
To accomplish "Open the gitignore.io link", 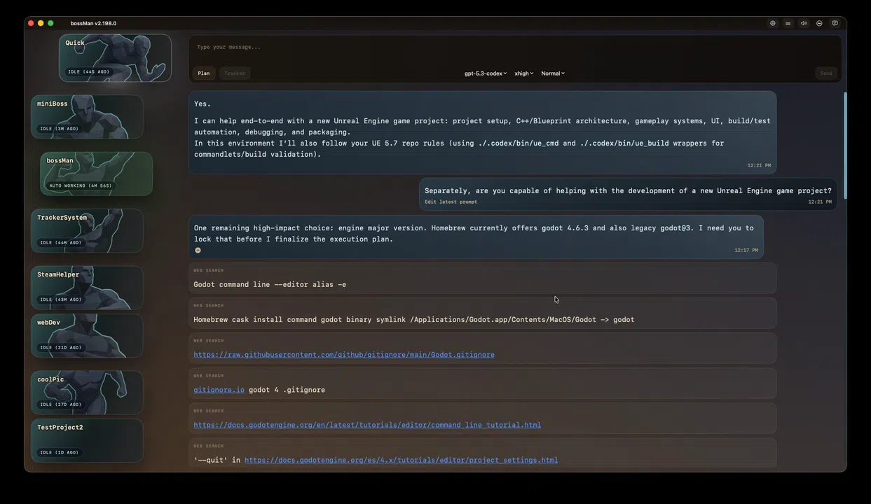I will coord(219,390).
